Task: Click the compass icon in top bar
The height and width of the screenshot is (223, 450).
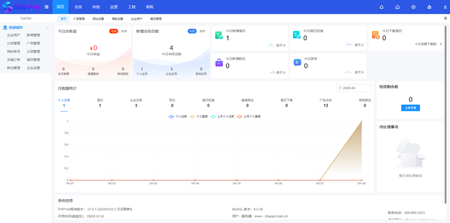Action: 413,7
